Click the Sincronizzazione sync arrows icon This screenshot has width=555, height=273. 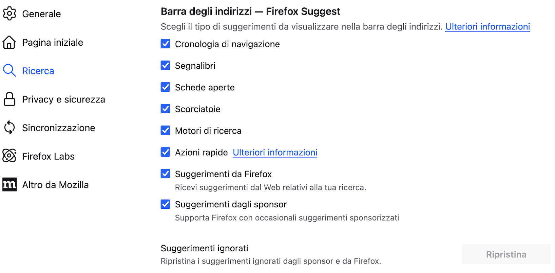tap(10, 128)
